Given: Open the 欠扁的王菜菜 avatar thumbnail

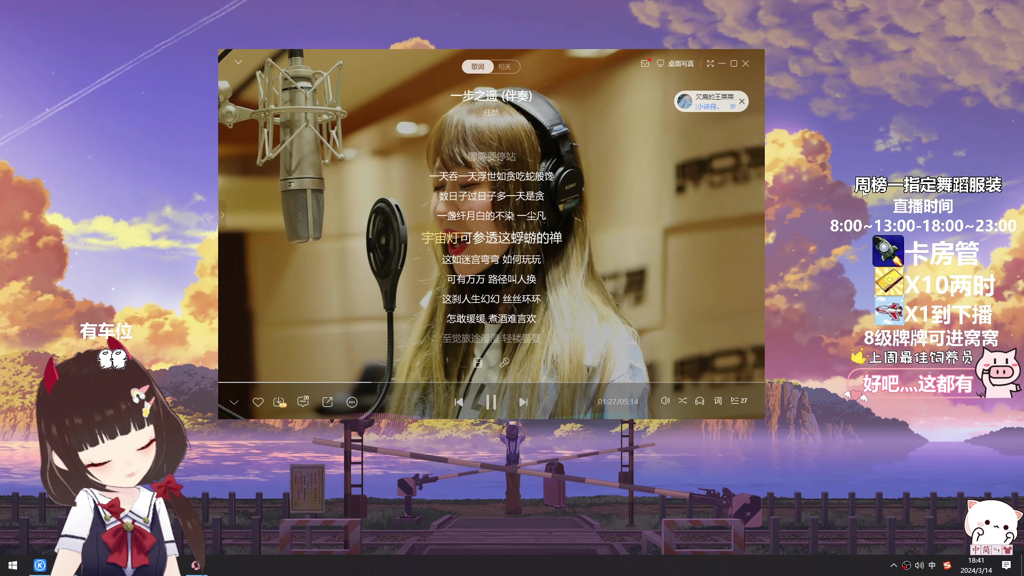Looking at the screenshot, I should 685,101.
